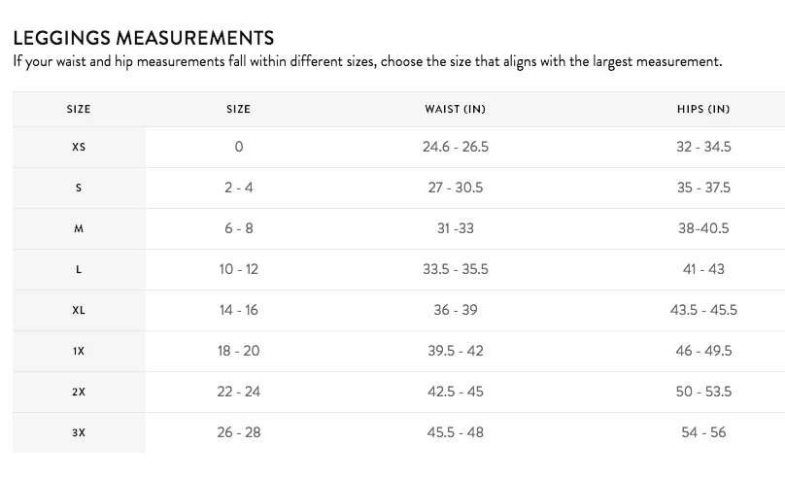Click the HIPS (IN) column header
785x479 pixels.
point(703,109)
